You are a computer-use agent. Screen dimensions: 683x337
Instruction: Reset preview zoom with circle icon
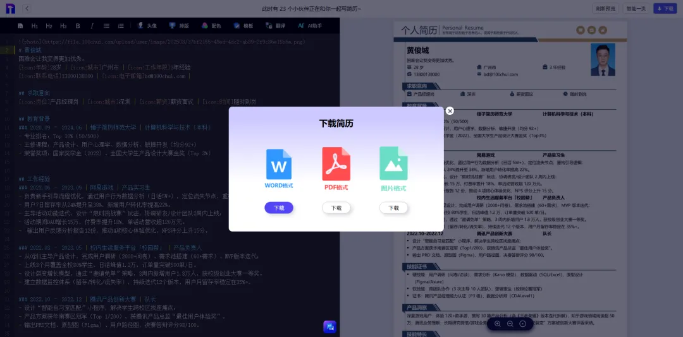(x=523, y=324)
